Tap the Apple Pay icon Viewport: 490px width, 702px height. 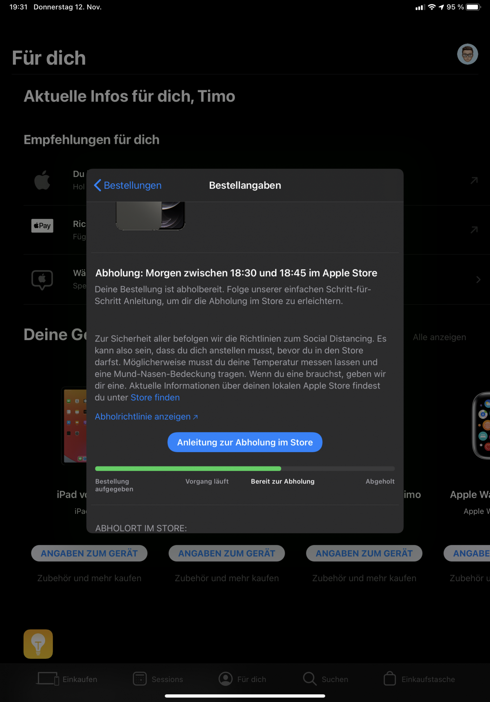tap(42, 226)
